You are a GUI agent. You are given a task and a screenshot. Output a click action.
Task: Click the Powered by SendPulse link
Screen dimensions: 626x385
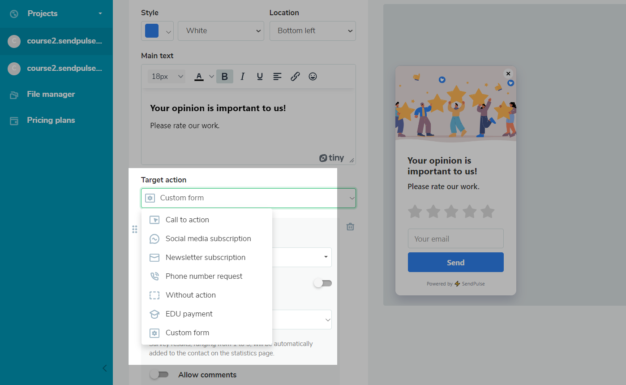click(x=455, y=284)
